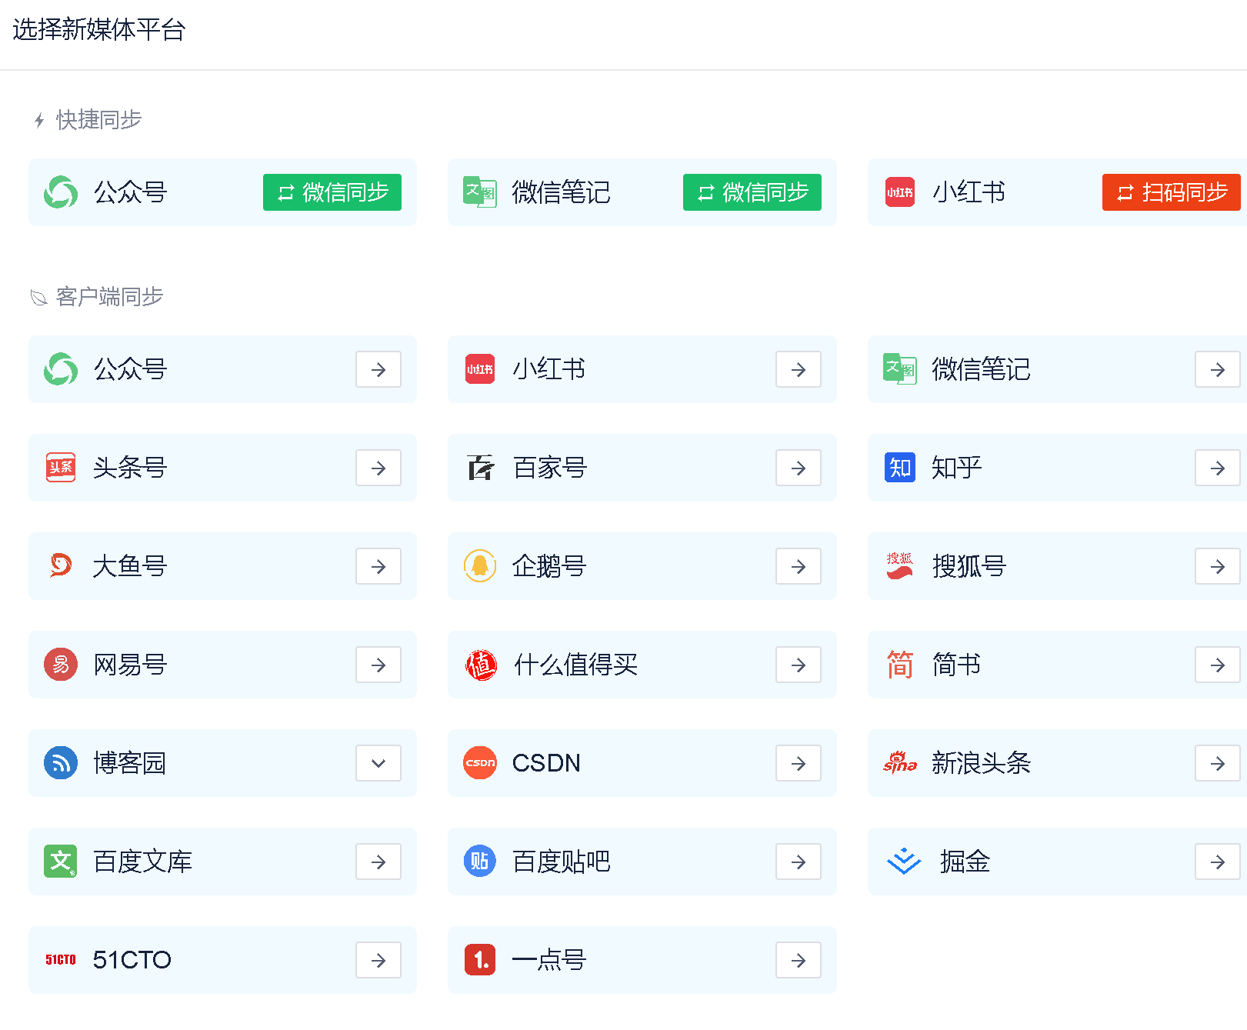
Task: Click the CSDN orange logo icon
Action: [480, 763]
